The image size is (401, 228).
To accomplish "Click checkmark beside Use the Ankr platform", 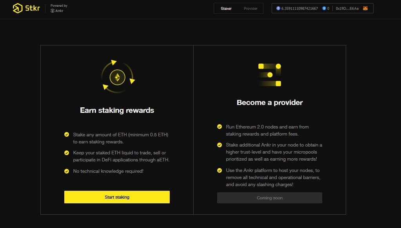I will pos(220,170).
